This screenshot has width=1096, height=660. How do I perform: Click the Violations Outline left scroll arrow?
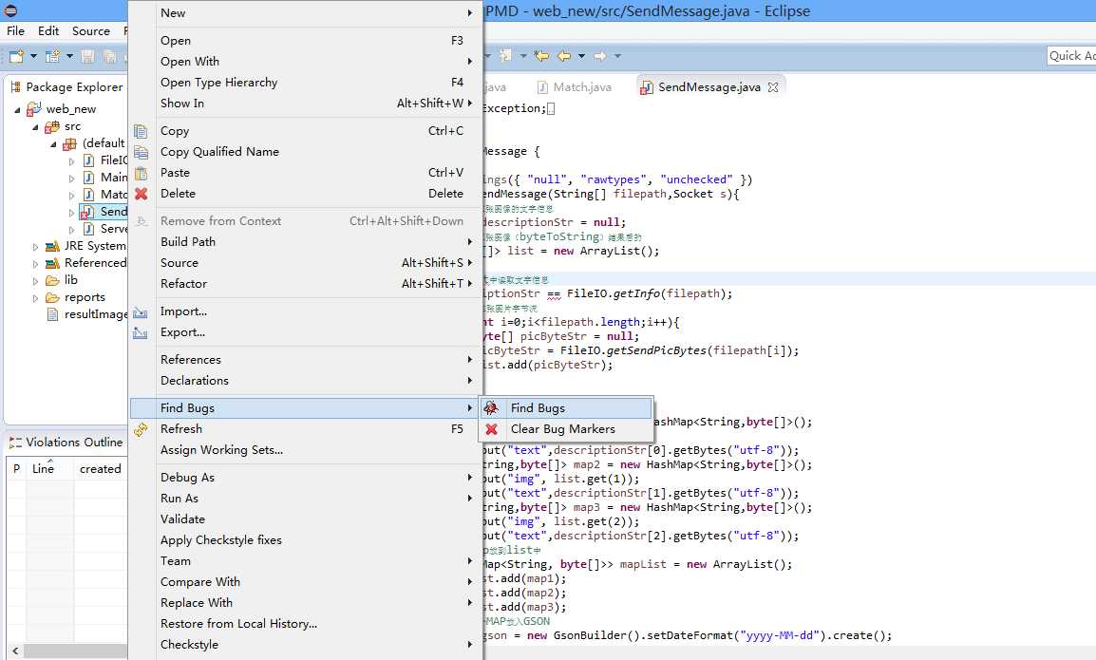pos(14,651)
